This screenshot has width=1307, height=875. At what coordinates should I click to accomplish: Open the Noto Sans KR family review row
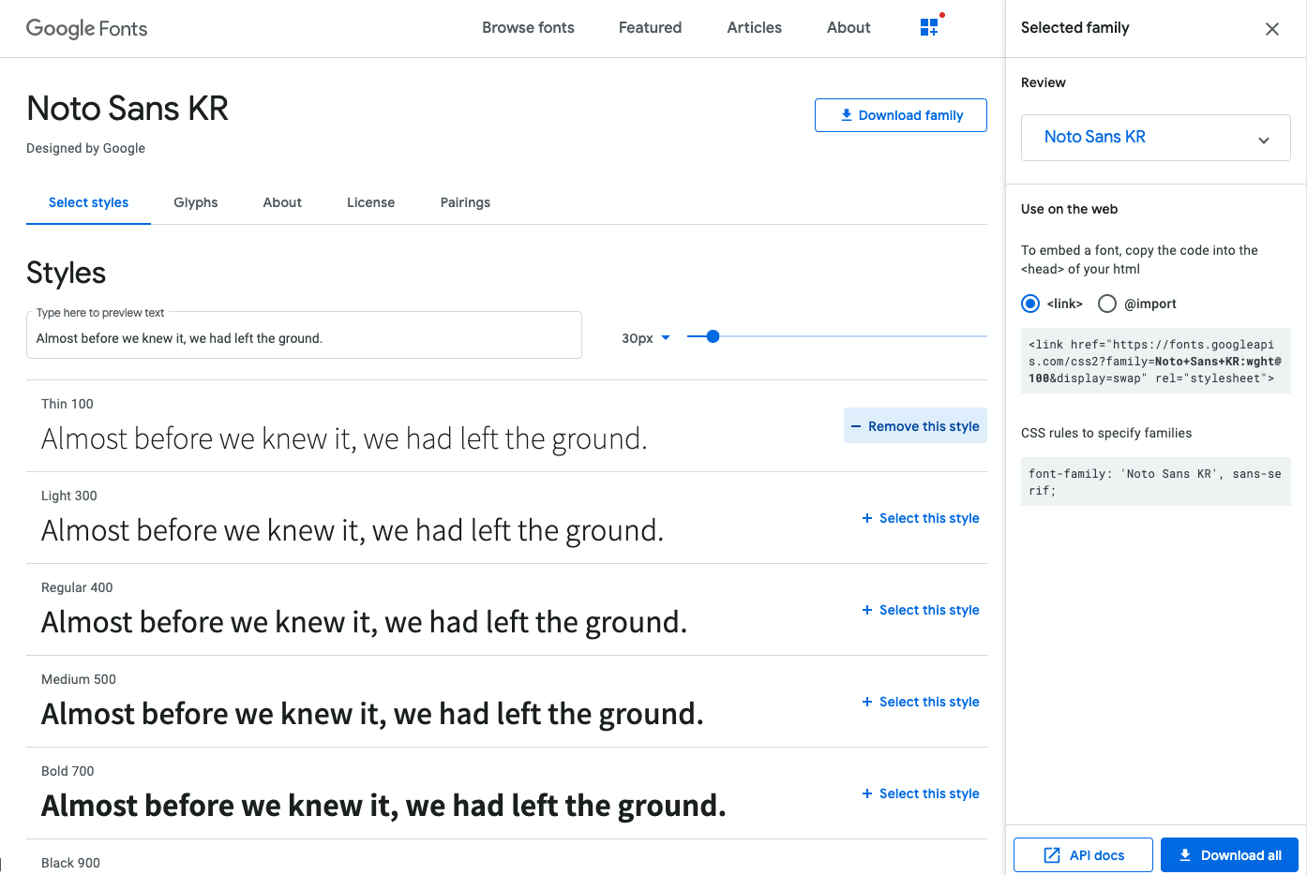[x=1155, y=138]
